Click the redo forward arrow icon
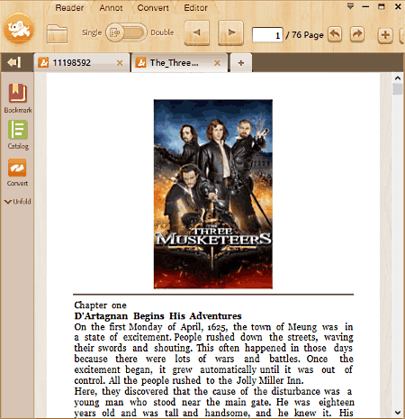Viewport: 405px width, 419px height. pyautogui.click(x=357, y=34)
